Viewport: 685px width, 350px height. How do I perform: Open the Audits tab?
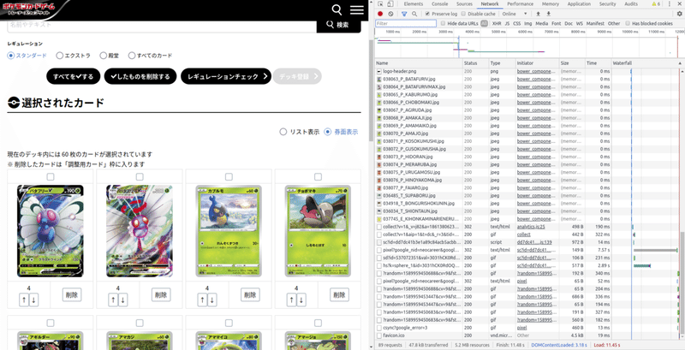(x=631, y=4)
